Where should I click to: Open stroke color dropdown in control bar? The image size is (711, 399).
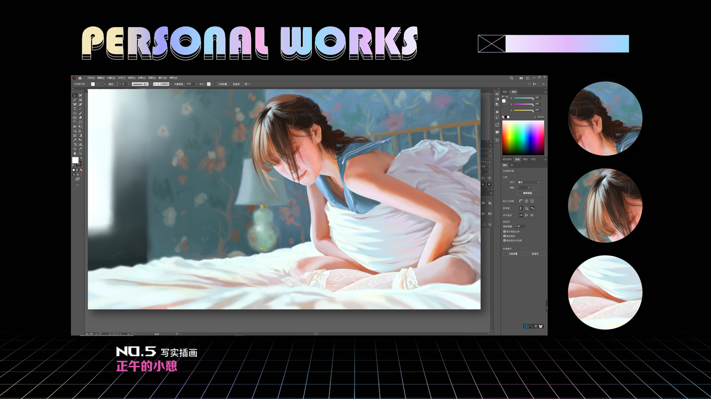tap(105, 84)
